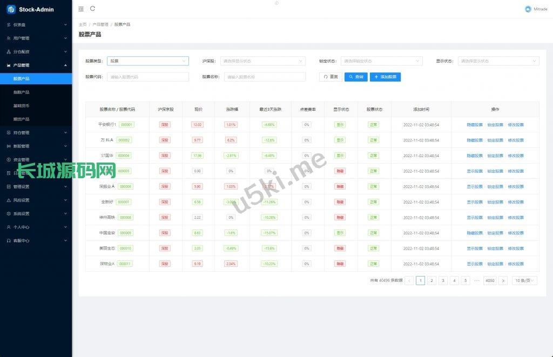Click the 添加股票 button
The height and width of the screenshot is (357, 553).
(x=385, y=77)
